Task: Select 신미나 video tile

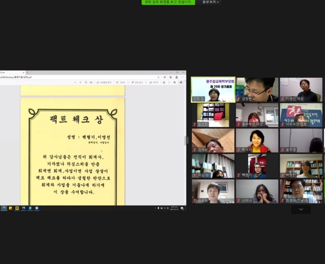Action: click(x=257, y=191)
